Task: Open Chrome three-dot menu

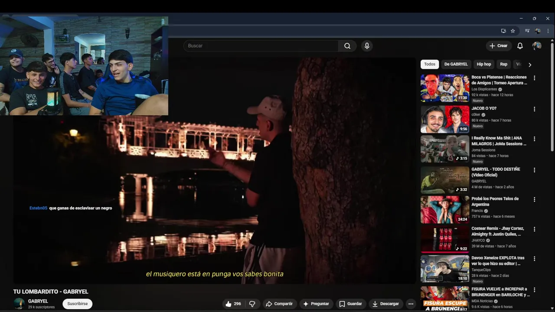Action: coord(548,31)
